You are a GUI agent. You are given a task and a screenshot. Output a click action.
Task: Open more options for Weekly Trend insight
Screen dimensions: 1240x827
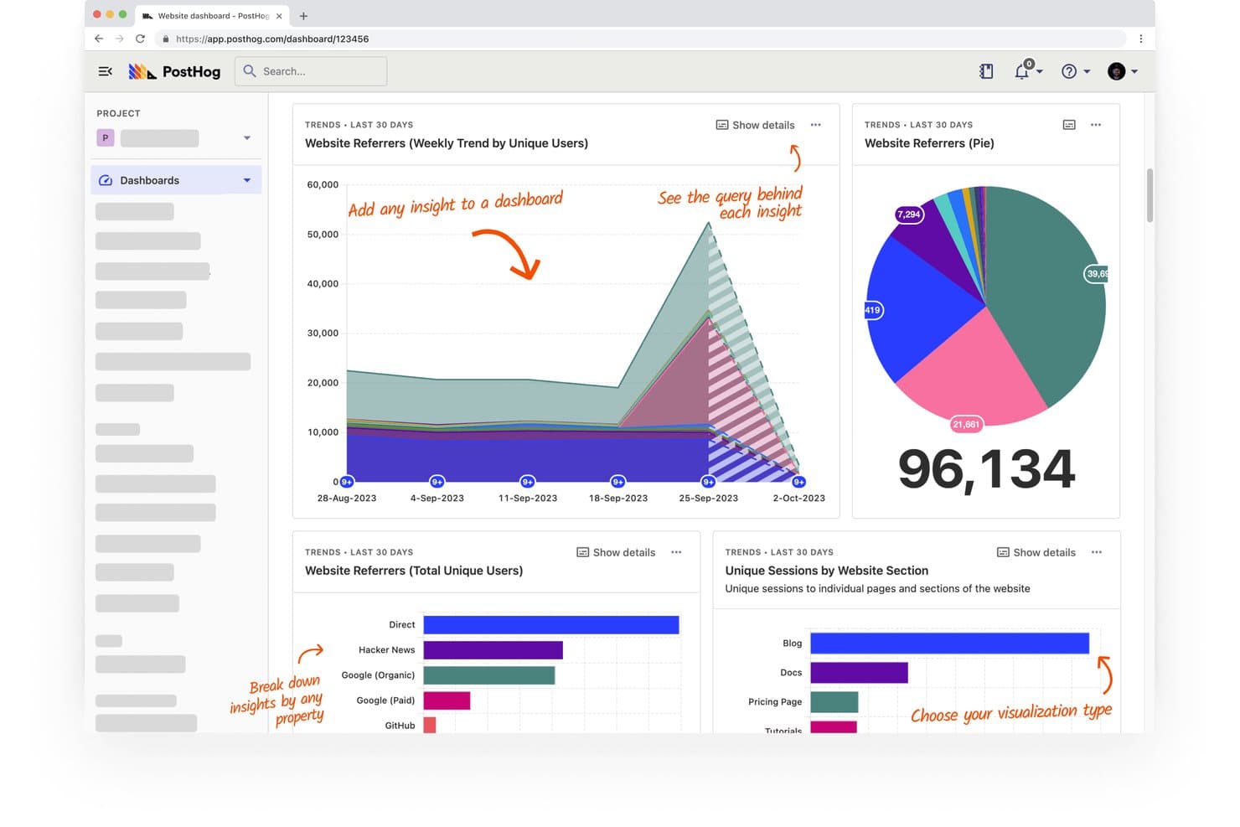(x=816, y=125)
